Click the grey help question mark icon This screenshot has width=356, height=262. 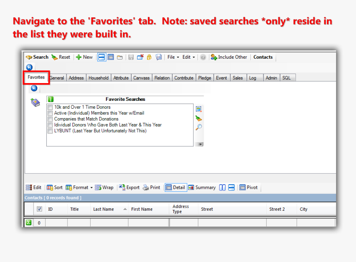203,57
